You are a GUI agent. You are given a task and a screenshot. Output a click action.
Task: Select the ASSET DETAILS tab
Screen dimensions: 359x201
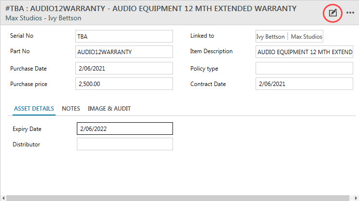(x=34, y=109)
